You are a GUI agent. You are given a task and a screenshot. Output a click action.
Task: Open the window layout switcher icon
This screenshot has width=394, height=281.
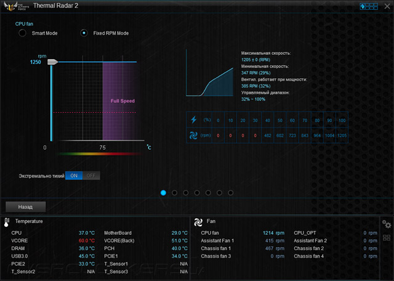coord(369,6)
